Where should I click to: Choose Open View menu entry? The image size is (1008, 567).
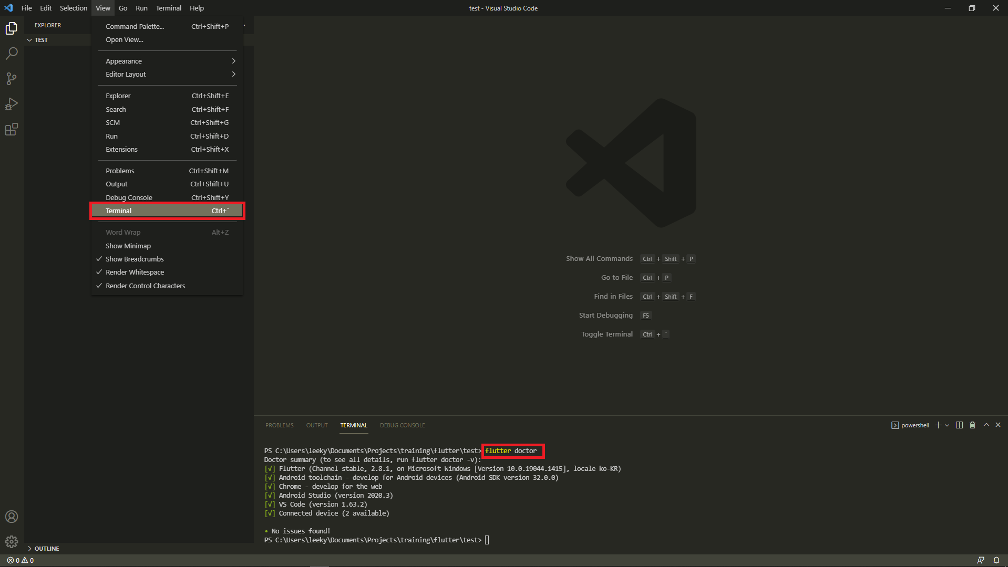pos(167,40)
